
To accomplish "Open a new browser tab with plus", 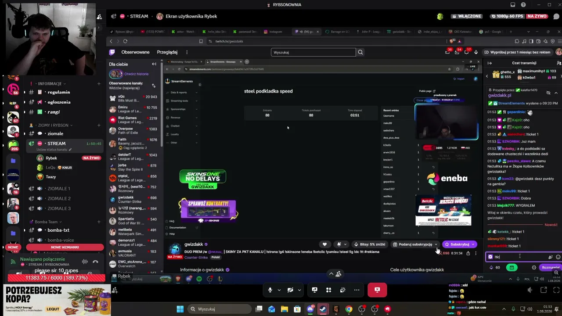I will tap(511, 32).
